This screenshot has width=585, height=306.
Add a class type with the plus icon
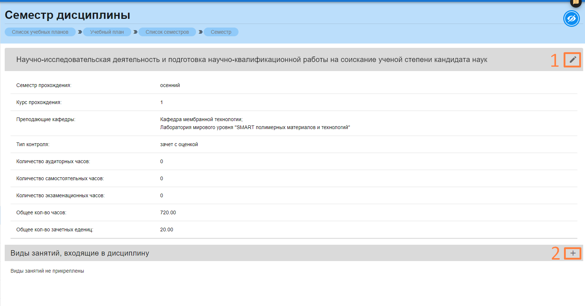(573, 253)
